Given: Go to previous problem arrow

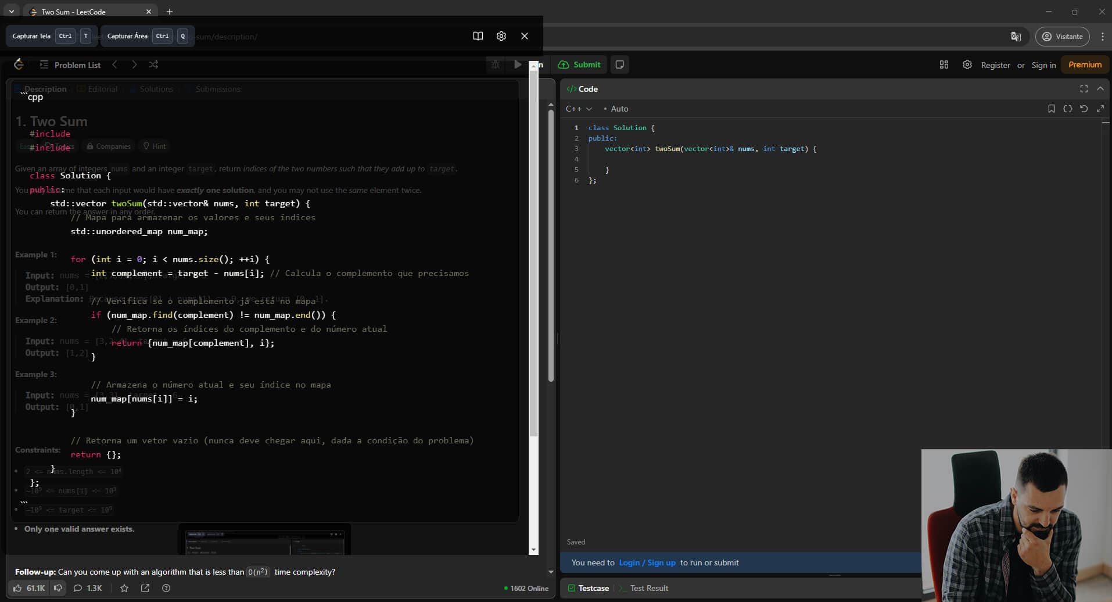Looking at the screenshot, I should (x=115, y=64).
